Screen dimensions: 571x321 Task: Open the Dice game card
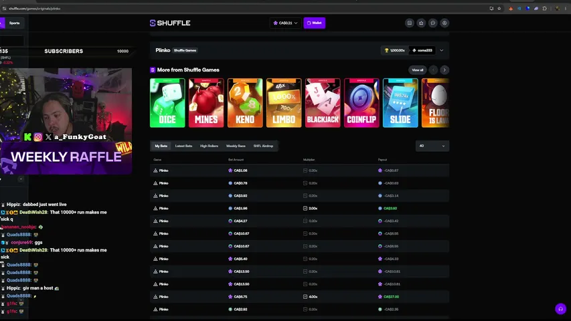(167, 102)
